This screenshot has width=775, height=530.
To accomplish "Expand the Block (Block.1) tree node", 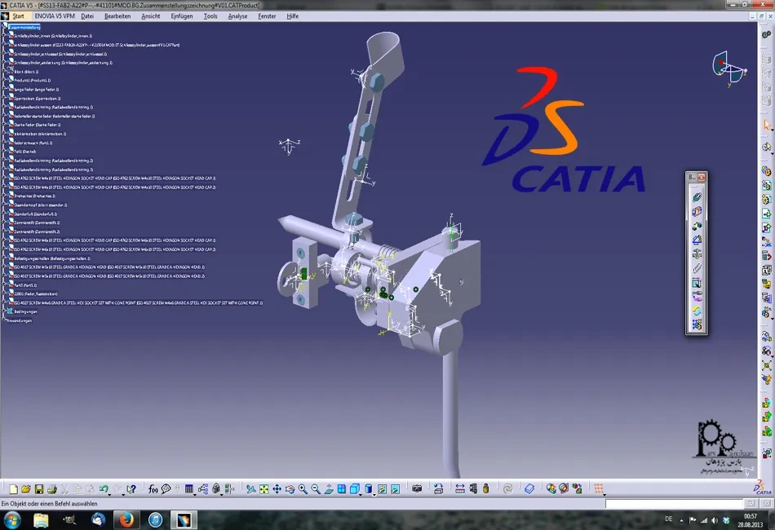I will click(x=4, y=71).
